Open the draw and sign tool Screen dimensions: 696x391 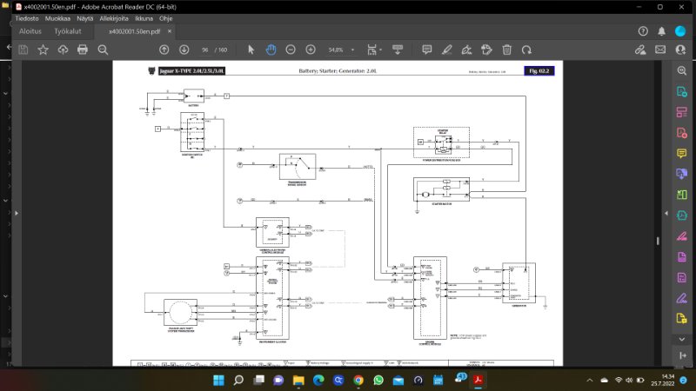466,50
